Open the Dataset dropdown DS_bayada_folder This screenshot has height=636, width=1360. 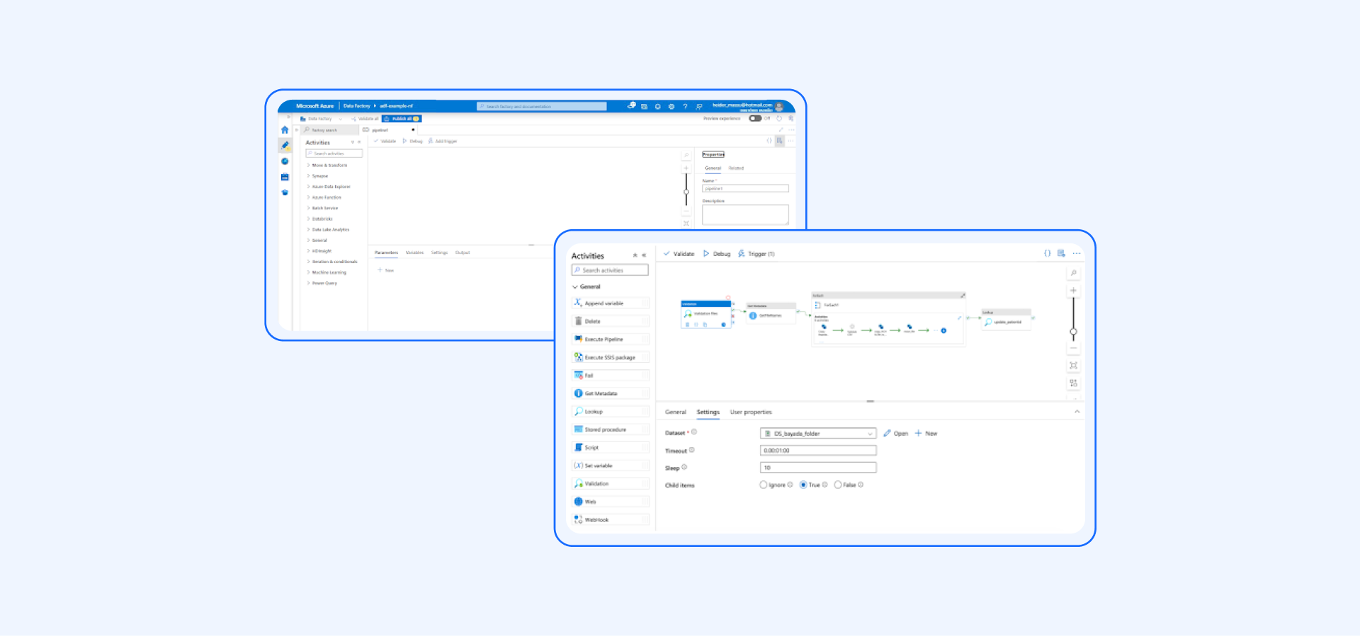pyautogui.click(x=818, y=434)
